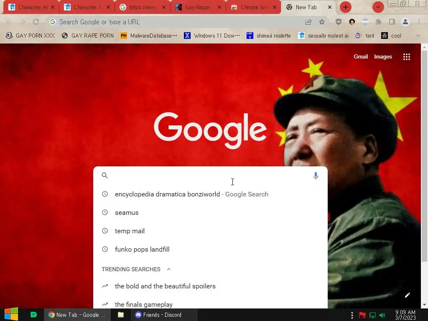This screenshot has height=321, width=428.
Task: Click inside the Google search box
Action: pos(210,176)
